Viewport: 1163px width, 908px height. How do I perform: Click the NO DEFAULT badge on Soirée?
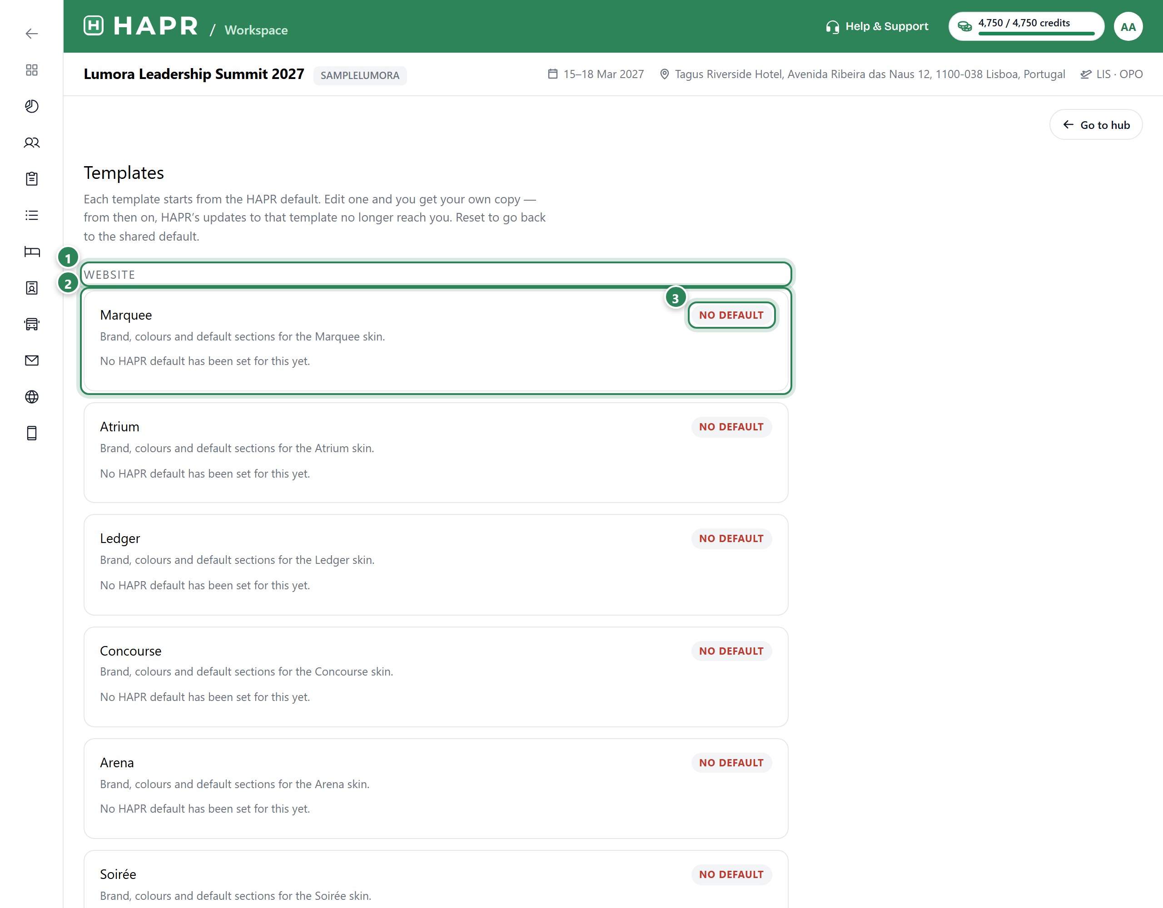click(x=731, y=874)
